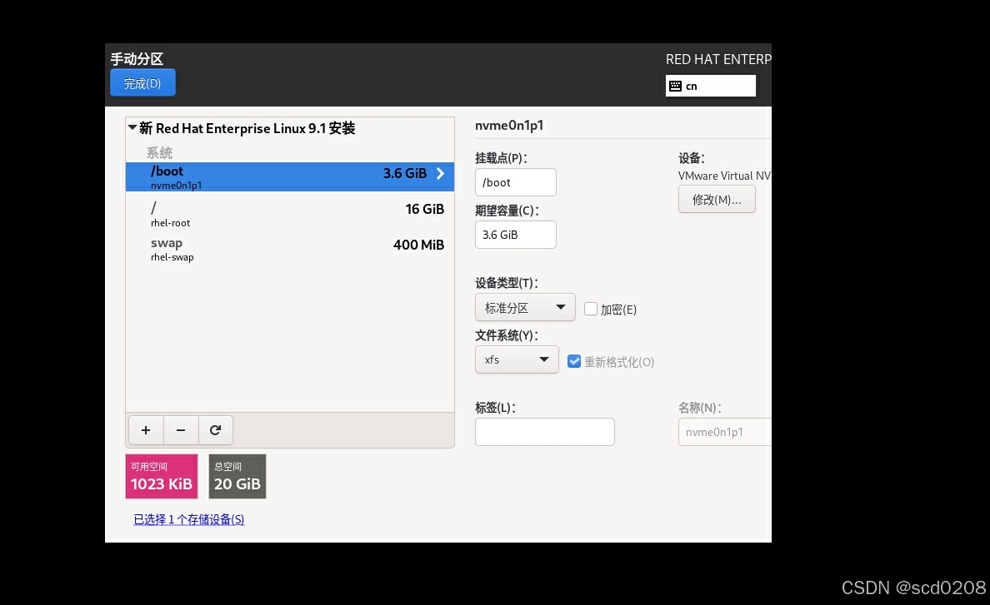Click the 总空间 20 GiB box
Image resolution: width=990 pixels, height=605 pixels.
pyautogui.click(x=237, y=477)
